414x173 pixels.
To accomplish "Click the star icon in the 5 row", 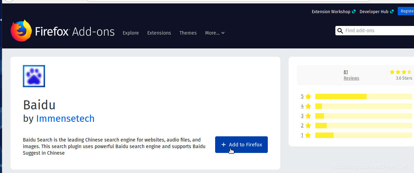I will 308,97.
